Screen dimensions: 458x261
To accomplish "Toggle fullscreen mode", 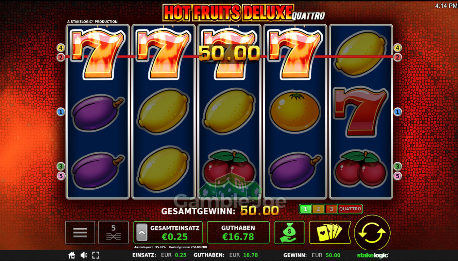I will tap(96, 255).
